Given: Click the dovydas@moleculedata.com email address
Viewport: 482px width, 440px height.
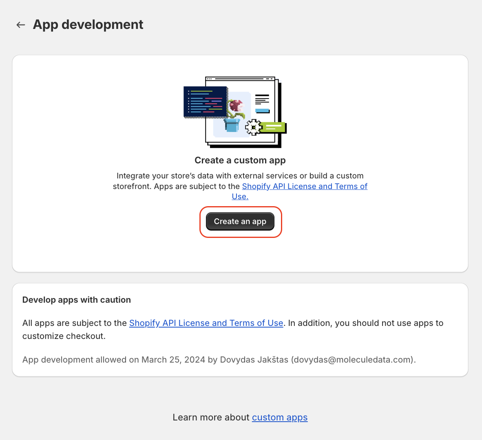Looking at the screenshot, I should [x=352, y=360].
